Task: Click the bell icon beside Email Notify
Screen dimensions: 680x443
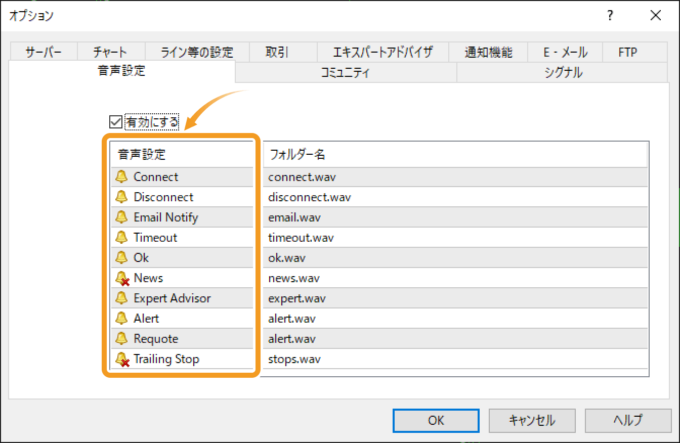Action: click(121, 217)
